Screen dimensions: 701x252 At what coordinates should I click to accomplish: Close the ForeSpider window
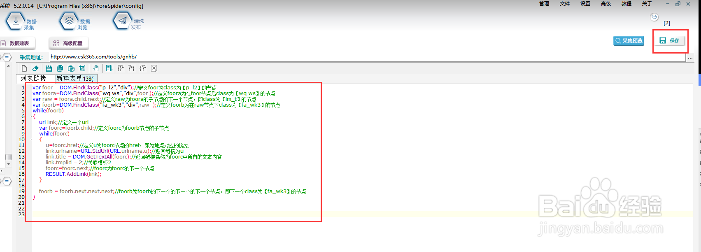[x=688, y=4]
